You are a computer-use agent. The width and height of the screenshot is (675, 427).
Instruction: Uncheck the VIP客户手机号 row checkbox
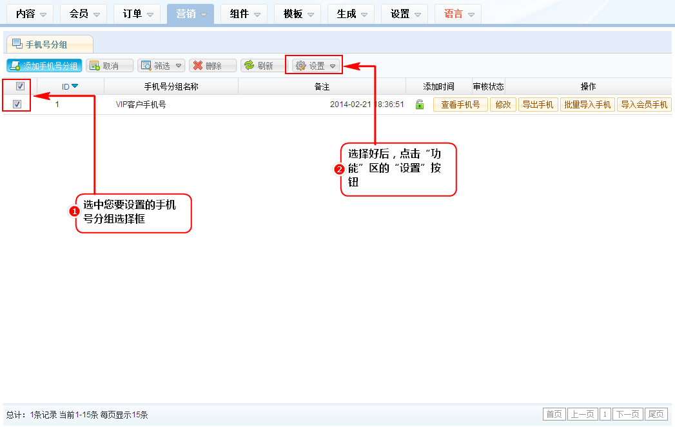pyautogui.click(x=17, y=104)
